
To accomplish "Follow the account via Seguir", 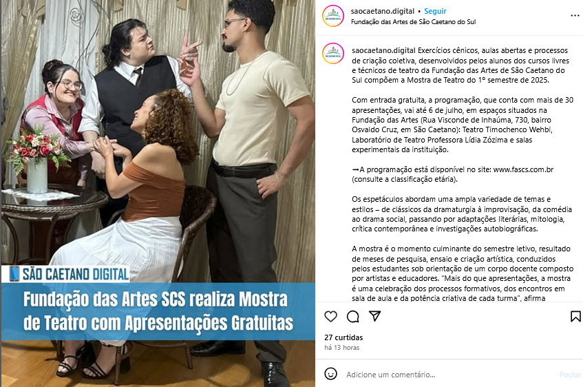I will coord(435,11).
